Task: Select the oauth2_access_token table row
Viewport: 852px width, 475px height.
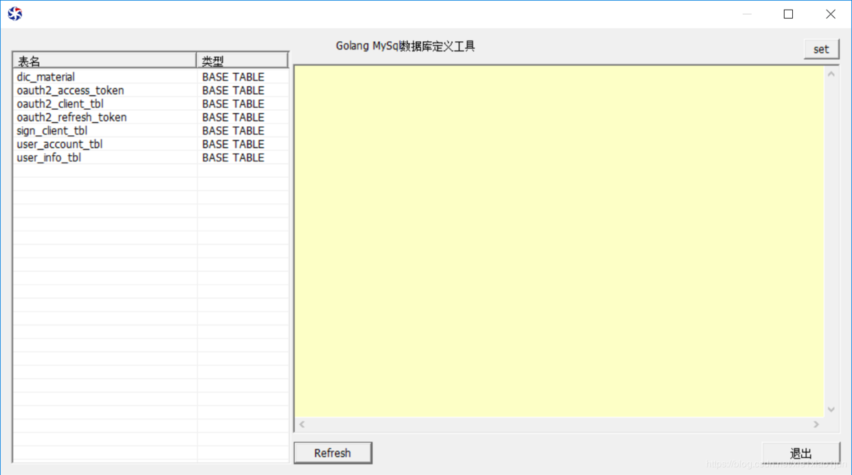Action: pos(150,91)
